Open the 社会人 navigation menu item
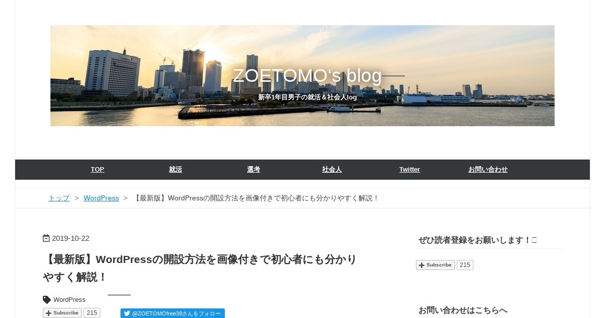605x318 pixels. coord(332,170)
